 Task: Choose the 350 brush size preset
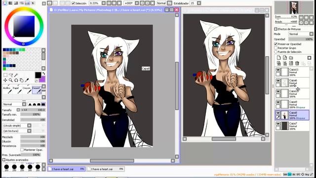[38, 167]
